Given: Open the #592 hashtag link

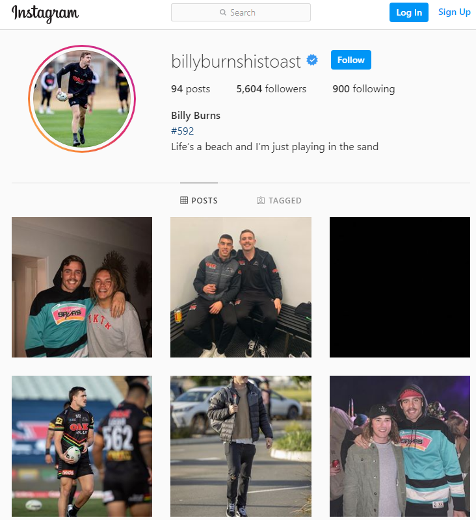Looking at the screenshot, I should tap(183, 131).
